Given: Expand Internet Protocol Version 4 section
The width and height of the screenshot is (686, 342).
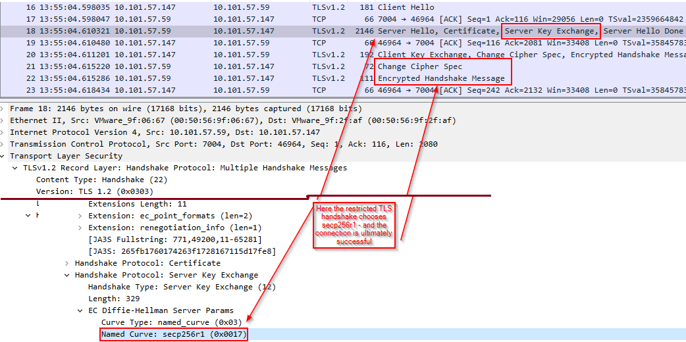Looking at the screenshot, I should click(x=3, y=132).
